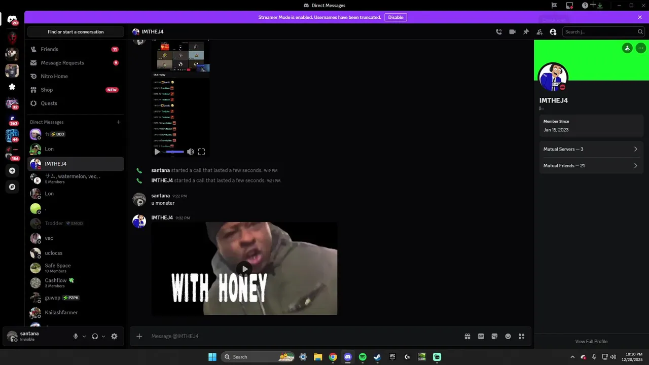Open DM with guwop

click(x=76, y=298)
